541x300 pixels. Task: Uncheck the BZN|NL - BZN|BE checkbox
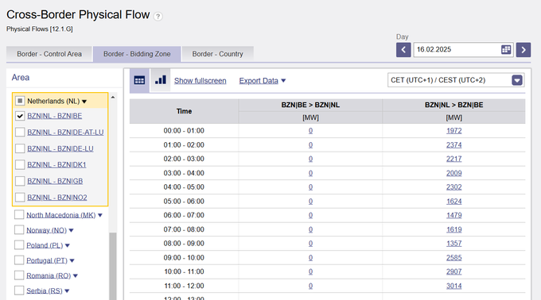[20, 116]
